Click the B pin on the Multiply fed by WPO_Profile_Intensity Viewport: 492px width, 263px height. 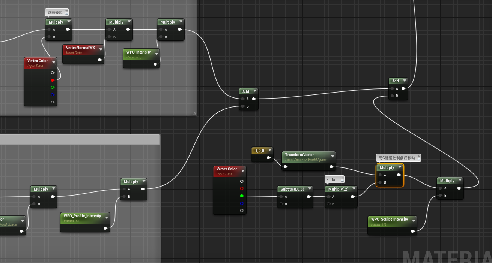(x=124, y=197)
